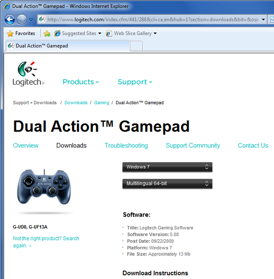Click the Favorites star button
Image resolution: width=274 pixels, height=279 pixels.
pos(21,33)
